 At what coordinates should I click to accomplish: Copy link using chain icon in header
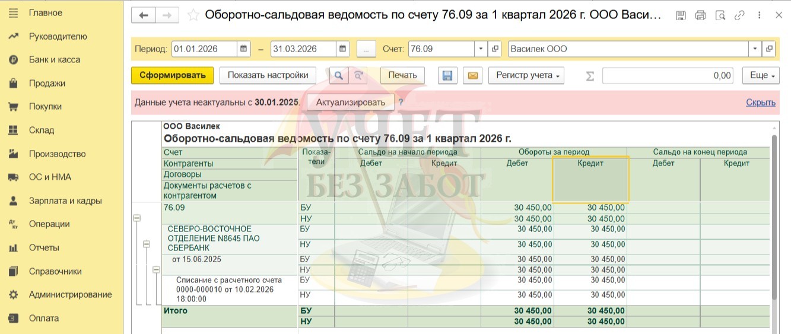tap(739, 15)
